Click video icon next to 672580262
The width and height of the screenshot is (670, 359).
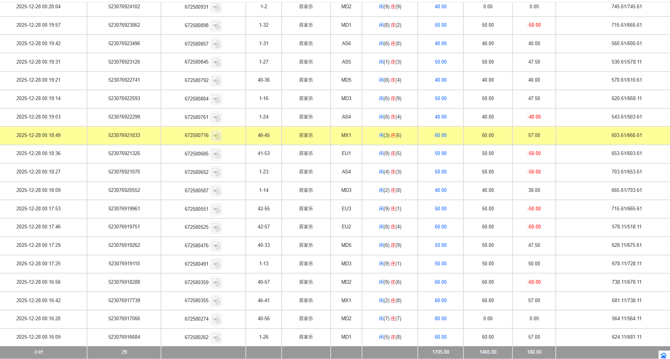click(216, 338)
